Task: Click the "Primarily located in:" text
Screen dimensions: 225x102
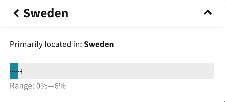Action: [46, 45]
